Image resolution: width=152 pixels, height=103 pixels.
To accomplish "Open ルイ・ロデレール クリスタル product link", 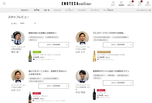I will pos(111,55).
